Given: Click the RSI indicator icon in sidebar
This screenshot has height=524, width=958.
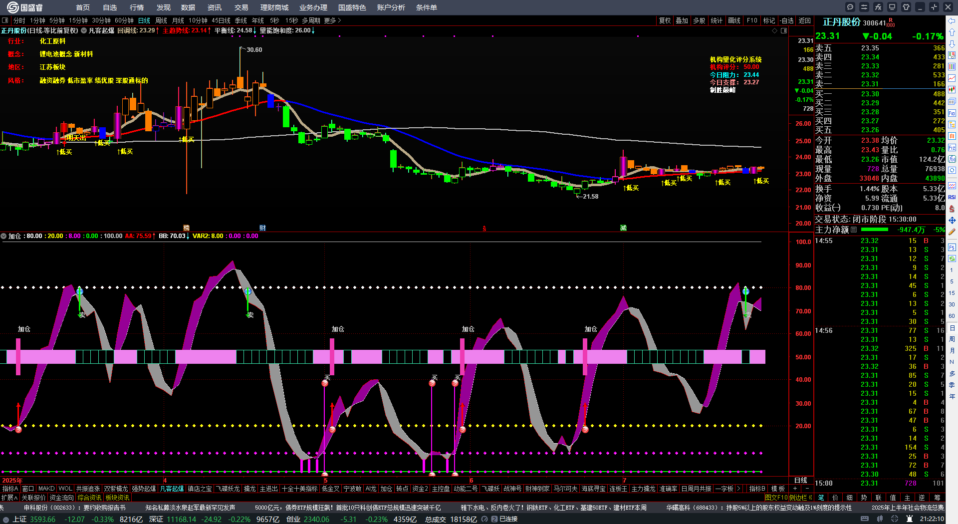Looking at the screenshot, I should point(952,197).
